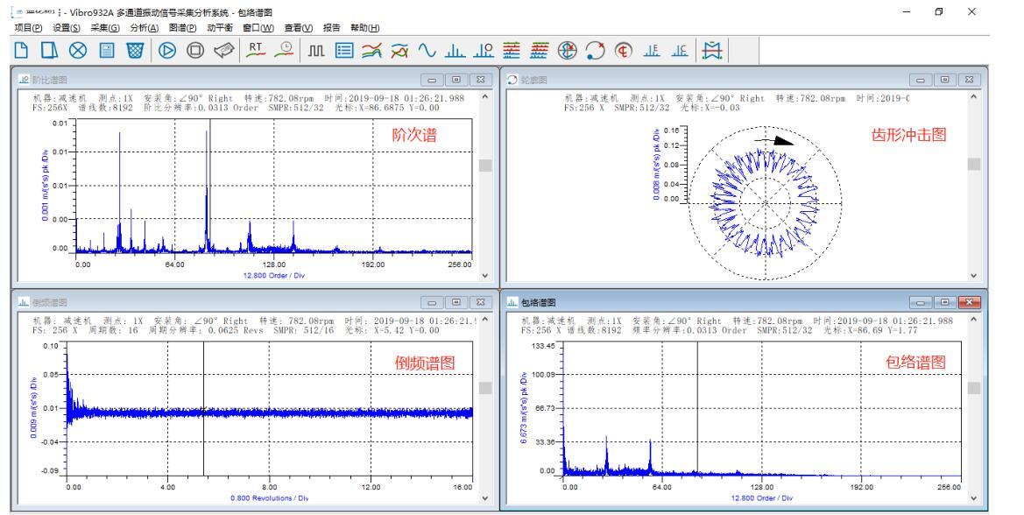This screenshot has width=1024, height=515.
Task: Open the spectrum bars icon
Action: click(x=456, y=50)
